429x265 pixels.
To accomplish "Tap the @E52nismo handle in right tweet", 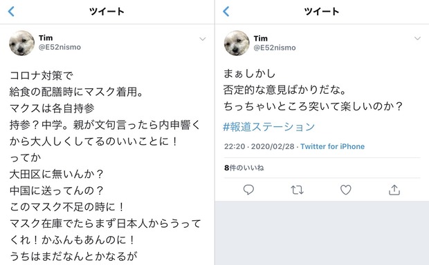I will (275, 48).
